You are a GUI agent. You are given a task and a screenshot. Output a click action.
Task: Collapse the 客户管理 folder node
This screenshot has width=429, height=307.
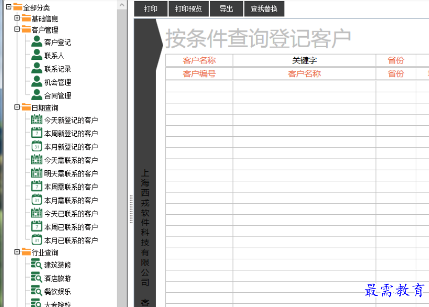pos(16,30)
